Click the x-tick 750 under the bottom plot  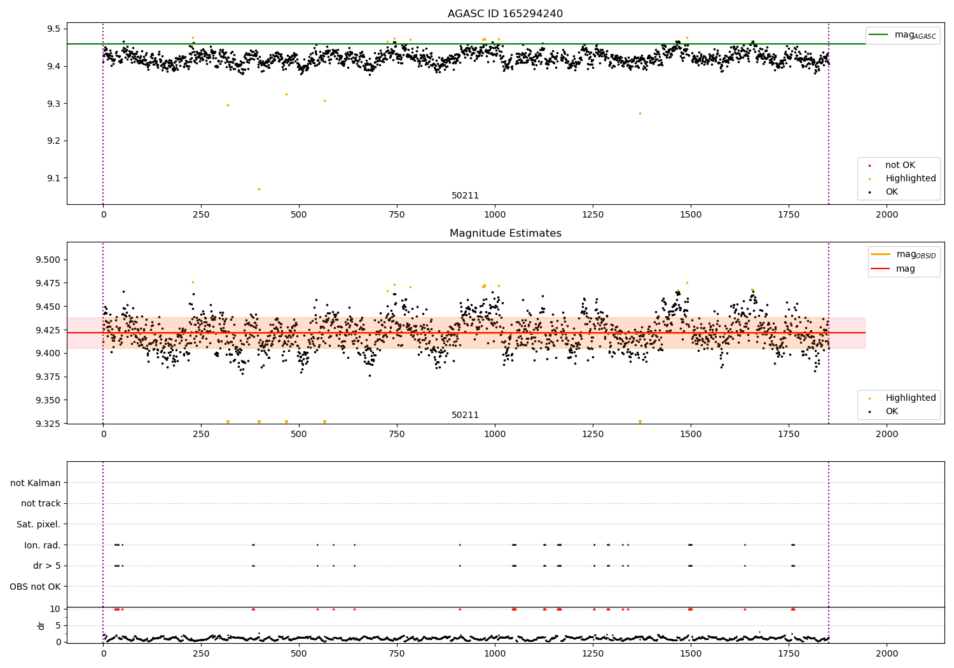[397, 653]
